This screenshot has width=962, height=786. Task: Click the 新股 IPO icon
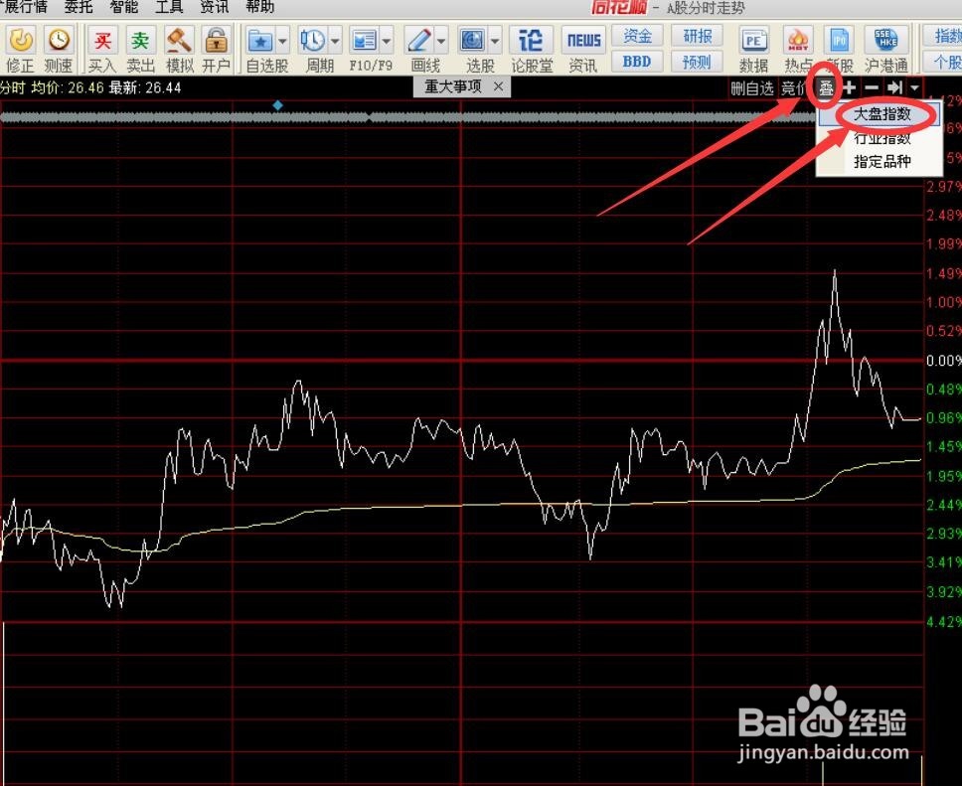pyautogui.click(x=840, y=41)
